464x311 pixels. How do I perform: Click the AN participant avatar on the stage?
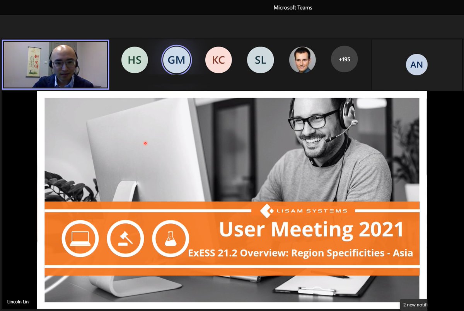point(417,65)
